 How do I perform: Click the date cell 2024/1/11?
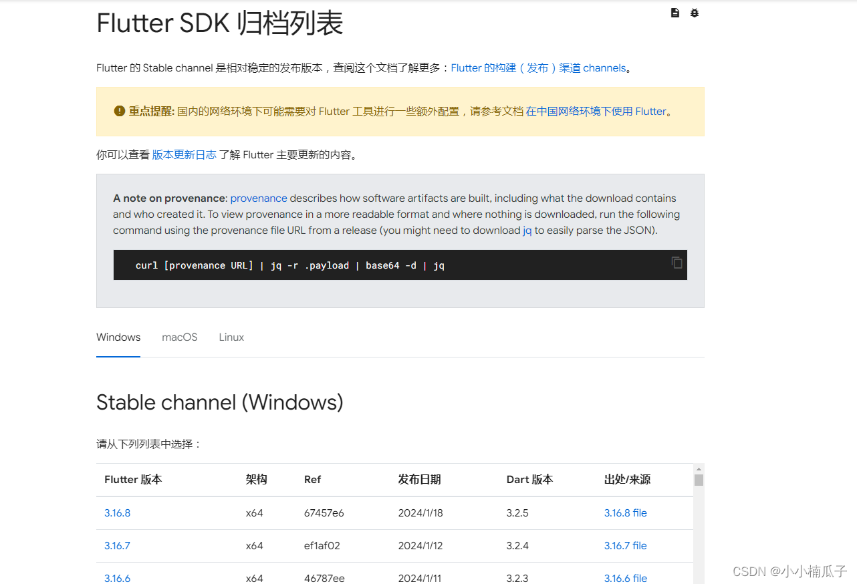pos(420,579)
